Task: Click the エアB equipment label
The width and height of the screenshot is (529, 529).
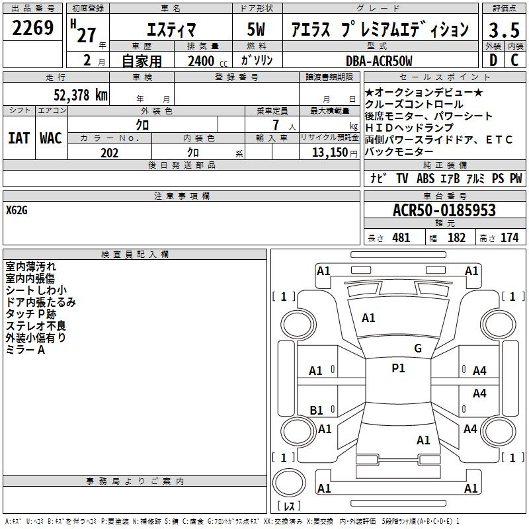Action: pyautogui.click(x=450, y=178)
